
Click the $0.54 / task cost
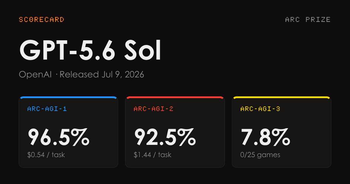pos(46,155)
